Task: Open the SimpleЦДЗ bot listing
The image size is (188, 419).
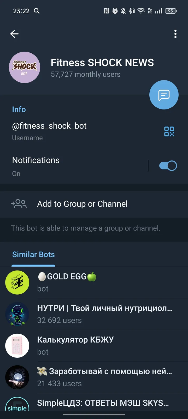Action: pos(94,403)
